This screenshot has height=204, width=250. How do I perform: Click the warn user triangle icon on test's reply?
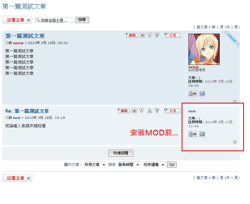(150, 111)
